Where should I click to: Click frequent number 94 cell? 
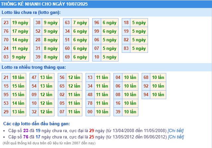(146, 94)
